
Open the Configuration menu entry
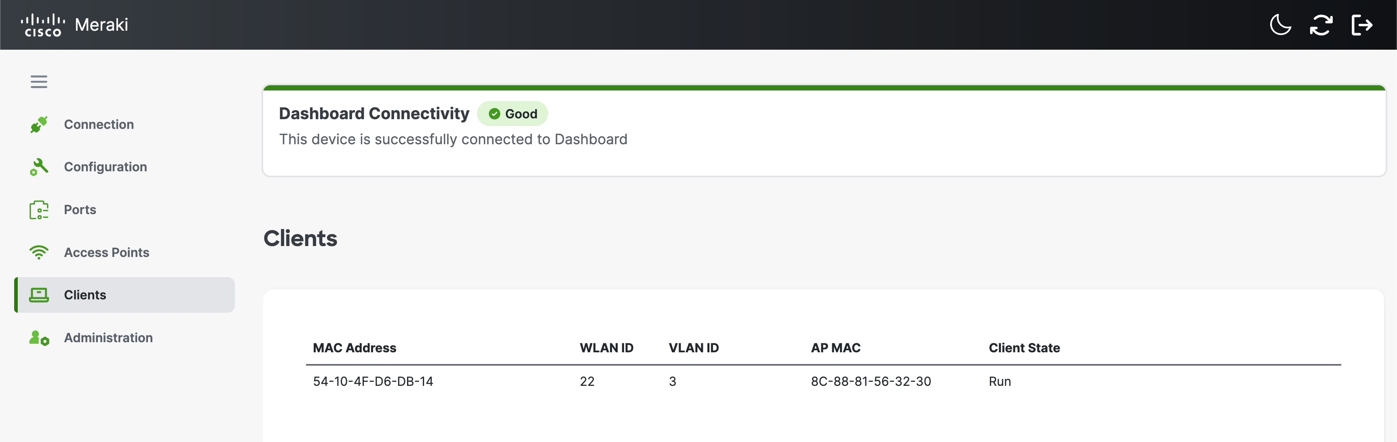(x=105, y=166)
